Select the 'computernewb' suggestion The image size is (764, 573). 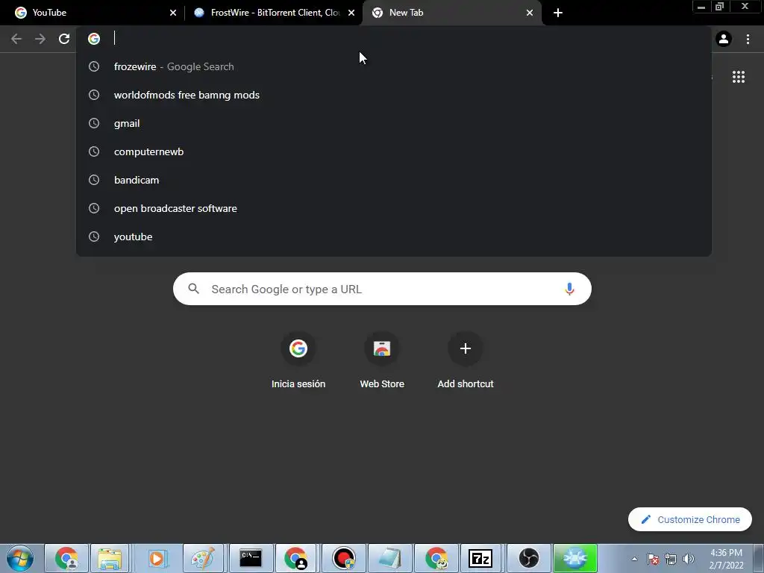394,151
